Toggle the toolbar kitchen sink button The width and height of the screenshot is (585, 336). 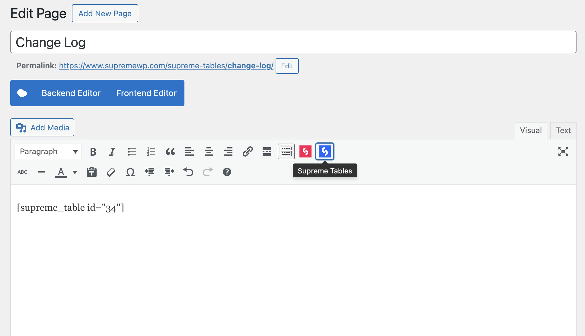(286, 151)
